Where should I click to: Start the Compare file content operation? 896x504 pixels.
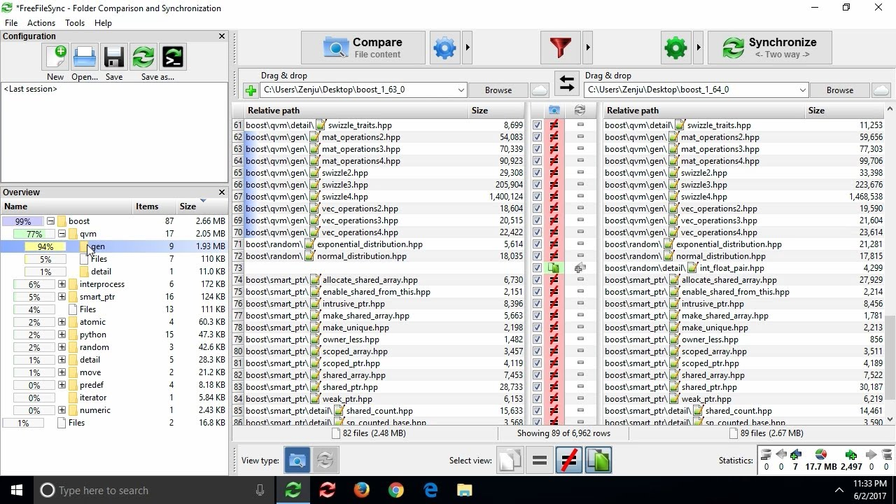tap(361, 48)
